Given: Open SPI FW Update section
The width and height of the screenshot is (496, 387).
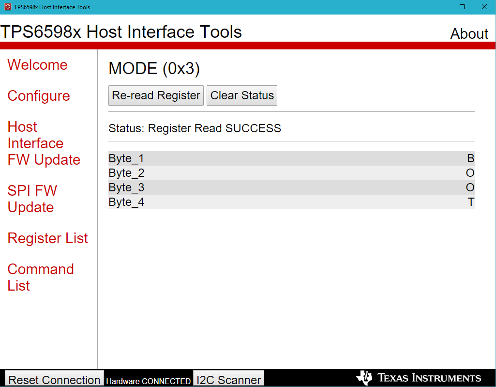Looking at the screenshot, I should 32,199.
